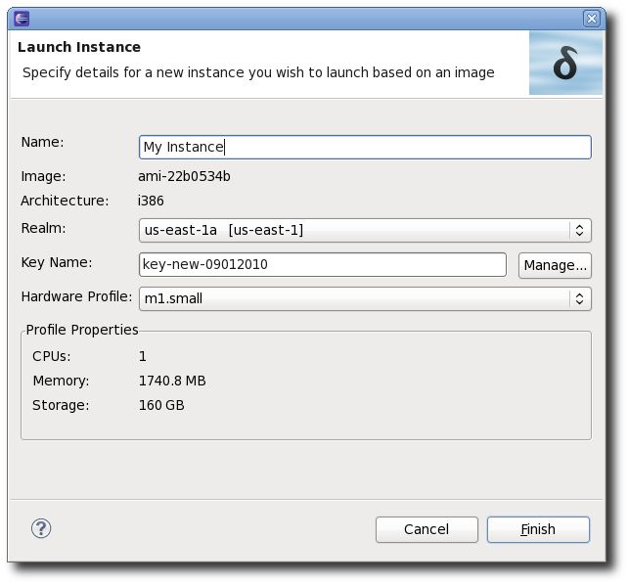The image size is (629, 585).
Task: Expand the Hardware Profile combo box
Action: tap(365, 299)
